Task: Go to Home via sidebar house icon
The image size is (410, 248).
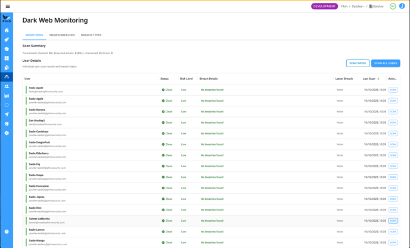Action: pyautogui.click(x=7, y=30)
